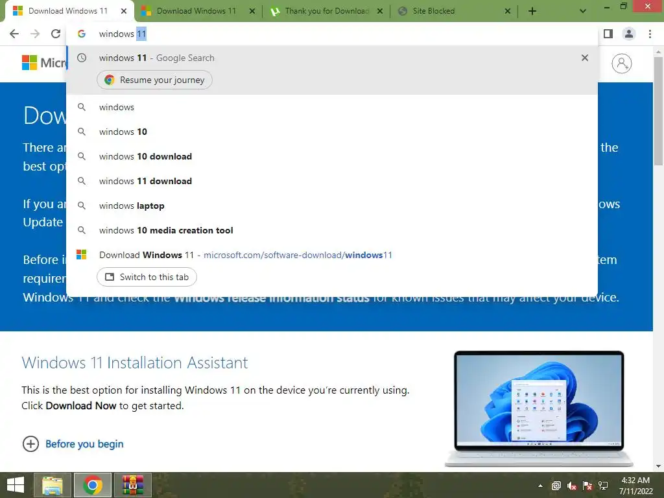
Task: Open a new tab with plus button
Action: click(532, 12)
